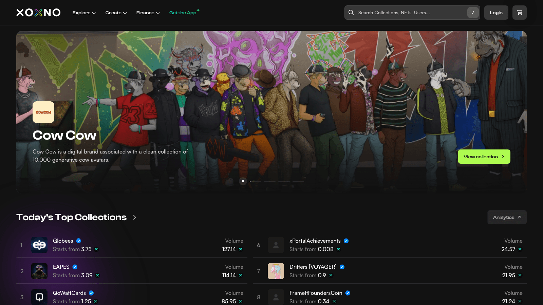This screenshot has width=543, height=305.
Task: Click the FrameItFoundersCoin placeholder avatar
Action: [x=276, y=297]
